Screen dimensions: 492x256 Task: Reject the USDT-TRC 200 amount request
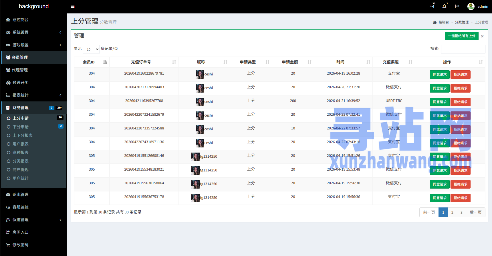pos(460,102)
